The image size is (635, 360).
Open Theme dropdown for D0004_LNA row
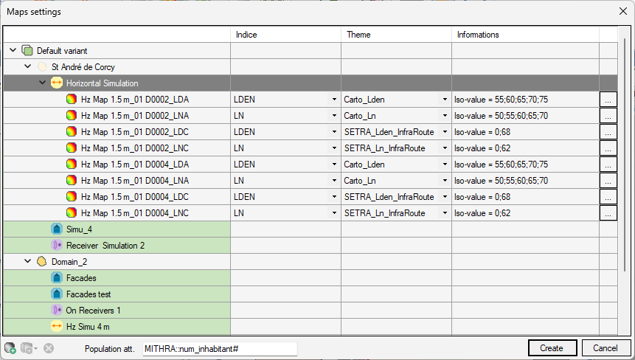click(x=445, y=180)
